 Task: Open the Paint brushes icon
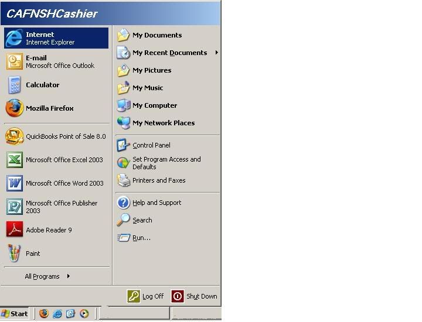14,253
